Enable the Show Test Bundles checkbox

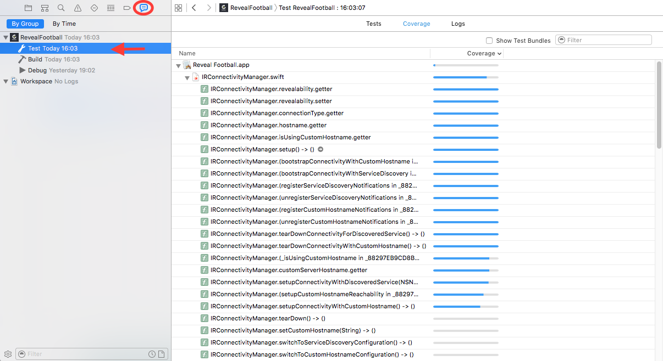(x=489, y=41)
